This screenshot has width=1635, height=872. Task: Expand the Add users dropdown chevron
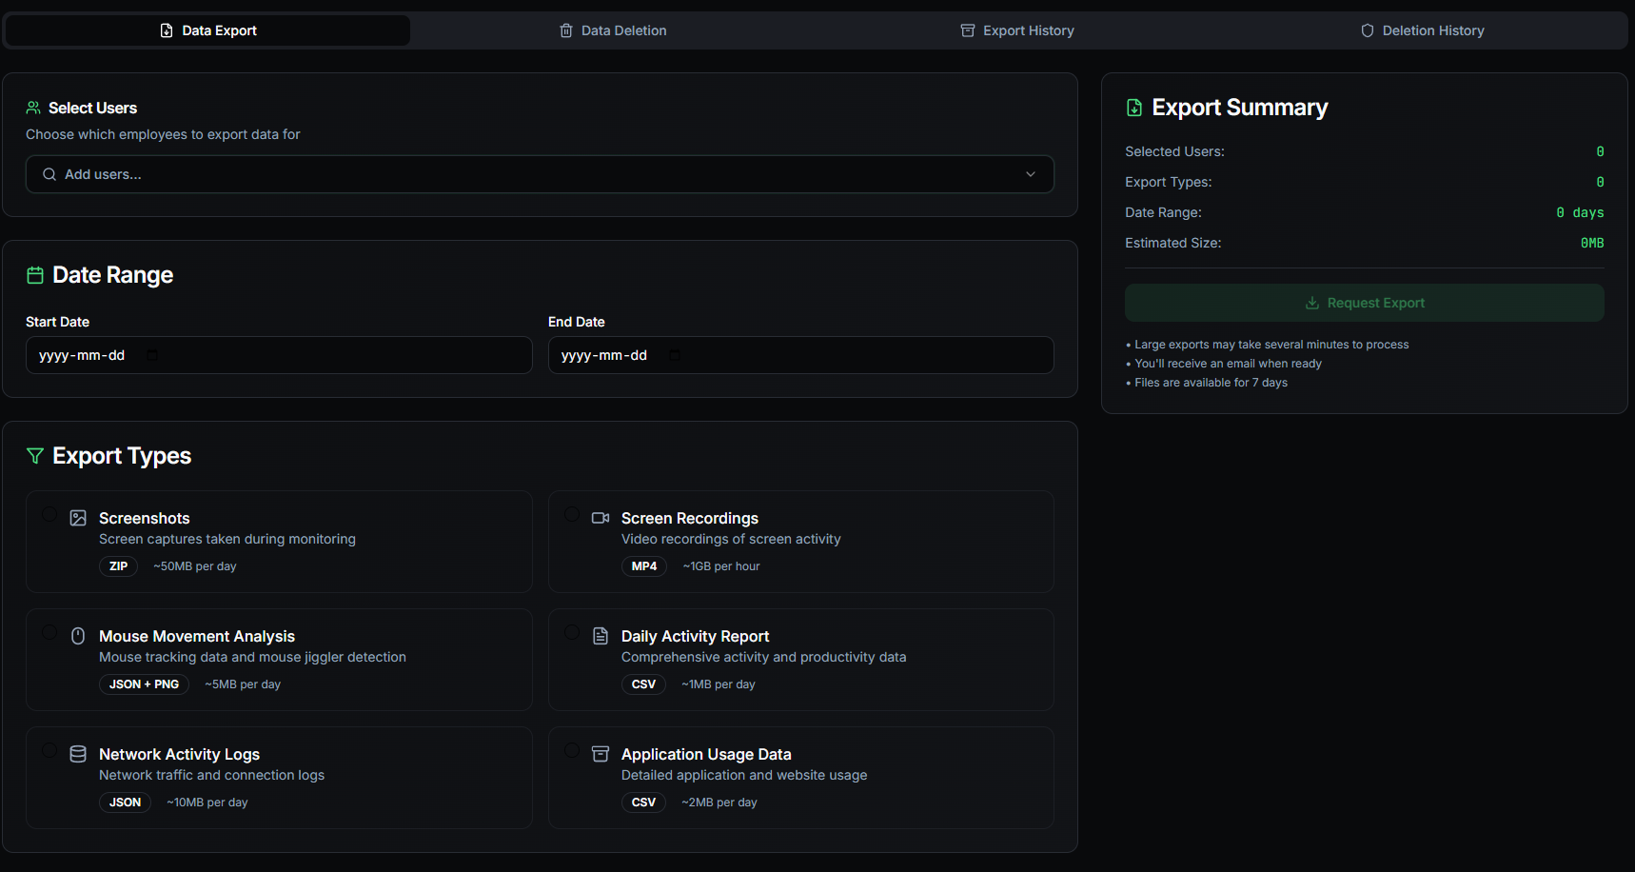1030,174
